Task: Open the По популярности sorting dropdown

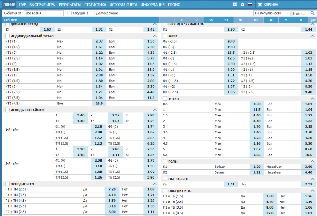Action: 272,13
